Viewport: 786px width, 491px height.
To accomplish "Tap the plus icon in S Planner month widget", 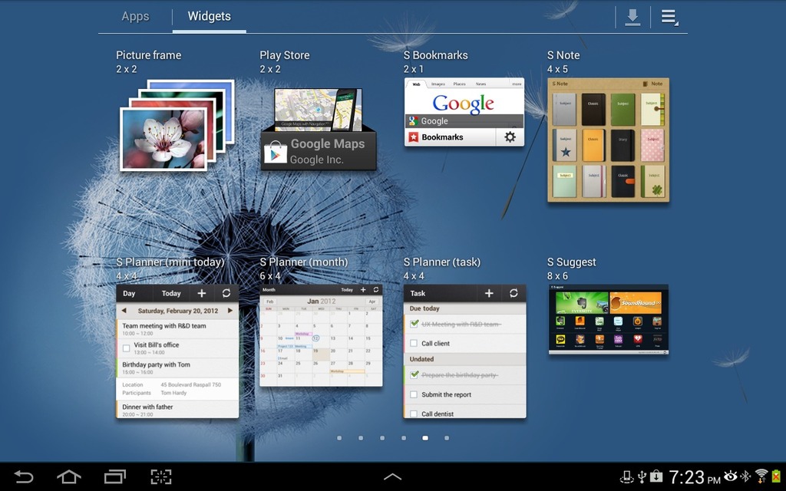I will point(363,289).
